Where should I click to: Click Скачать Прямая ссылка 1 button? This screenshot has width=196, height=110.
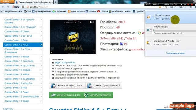[67, 86]
